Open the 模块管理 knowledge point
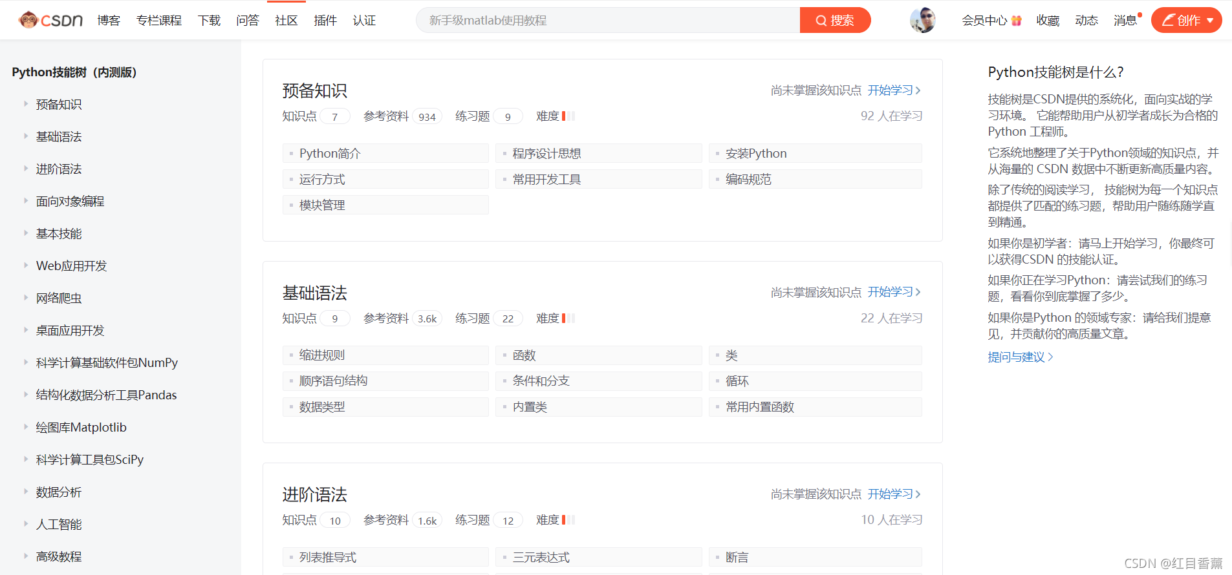The width and height of the screenshot is (1232, 575). 385,205
